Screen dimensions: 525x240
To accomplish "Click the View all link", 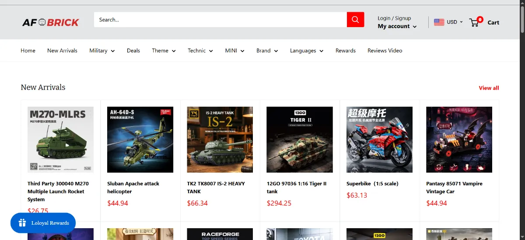I will tap(489, 88).
